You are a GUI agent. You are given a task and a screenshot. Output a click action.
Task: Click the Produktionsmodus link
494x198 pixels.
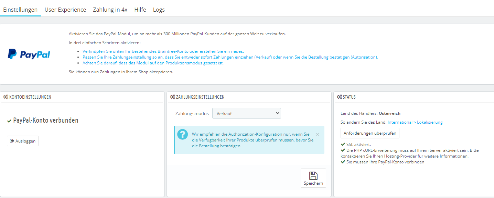coord(153,63)
